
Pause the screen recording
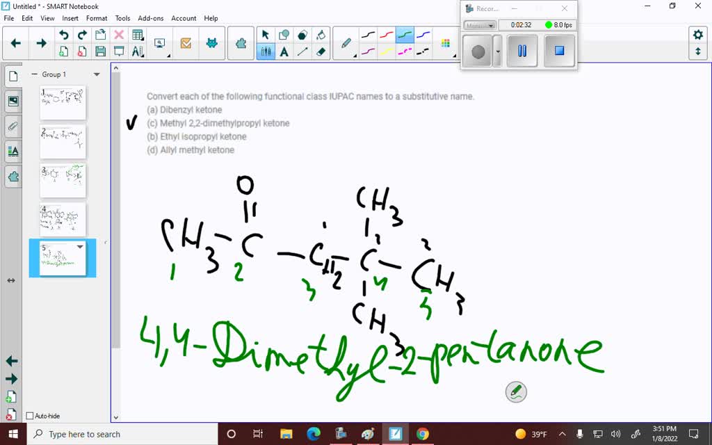(522, 51)
